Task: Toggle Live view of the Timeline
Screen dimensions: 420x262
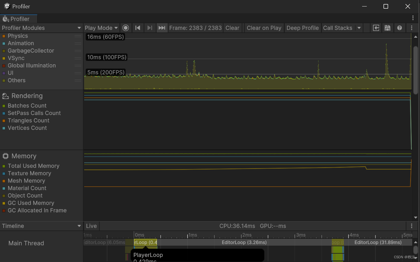Action: (91, 226)
